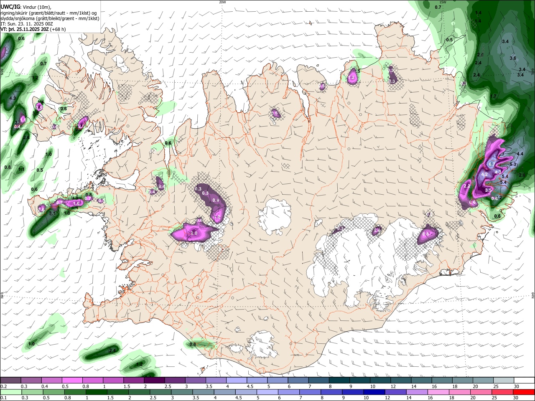The height and width of the screenshot is (401, 535).
Task: Click the '(+68 h)' forecast offset text
Action: click(58, 29)
